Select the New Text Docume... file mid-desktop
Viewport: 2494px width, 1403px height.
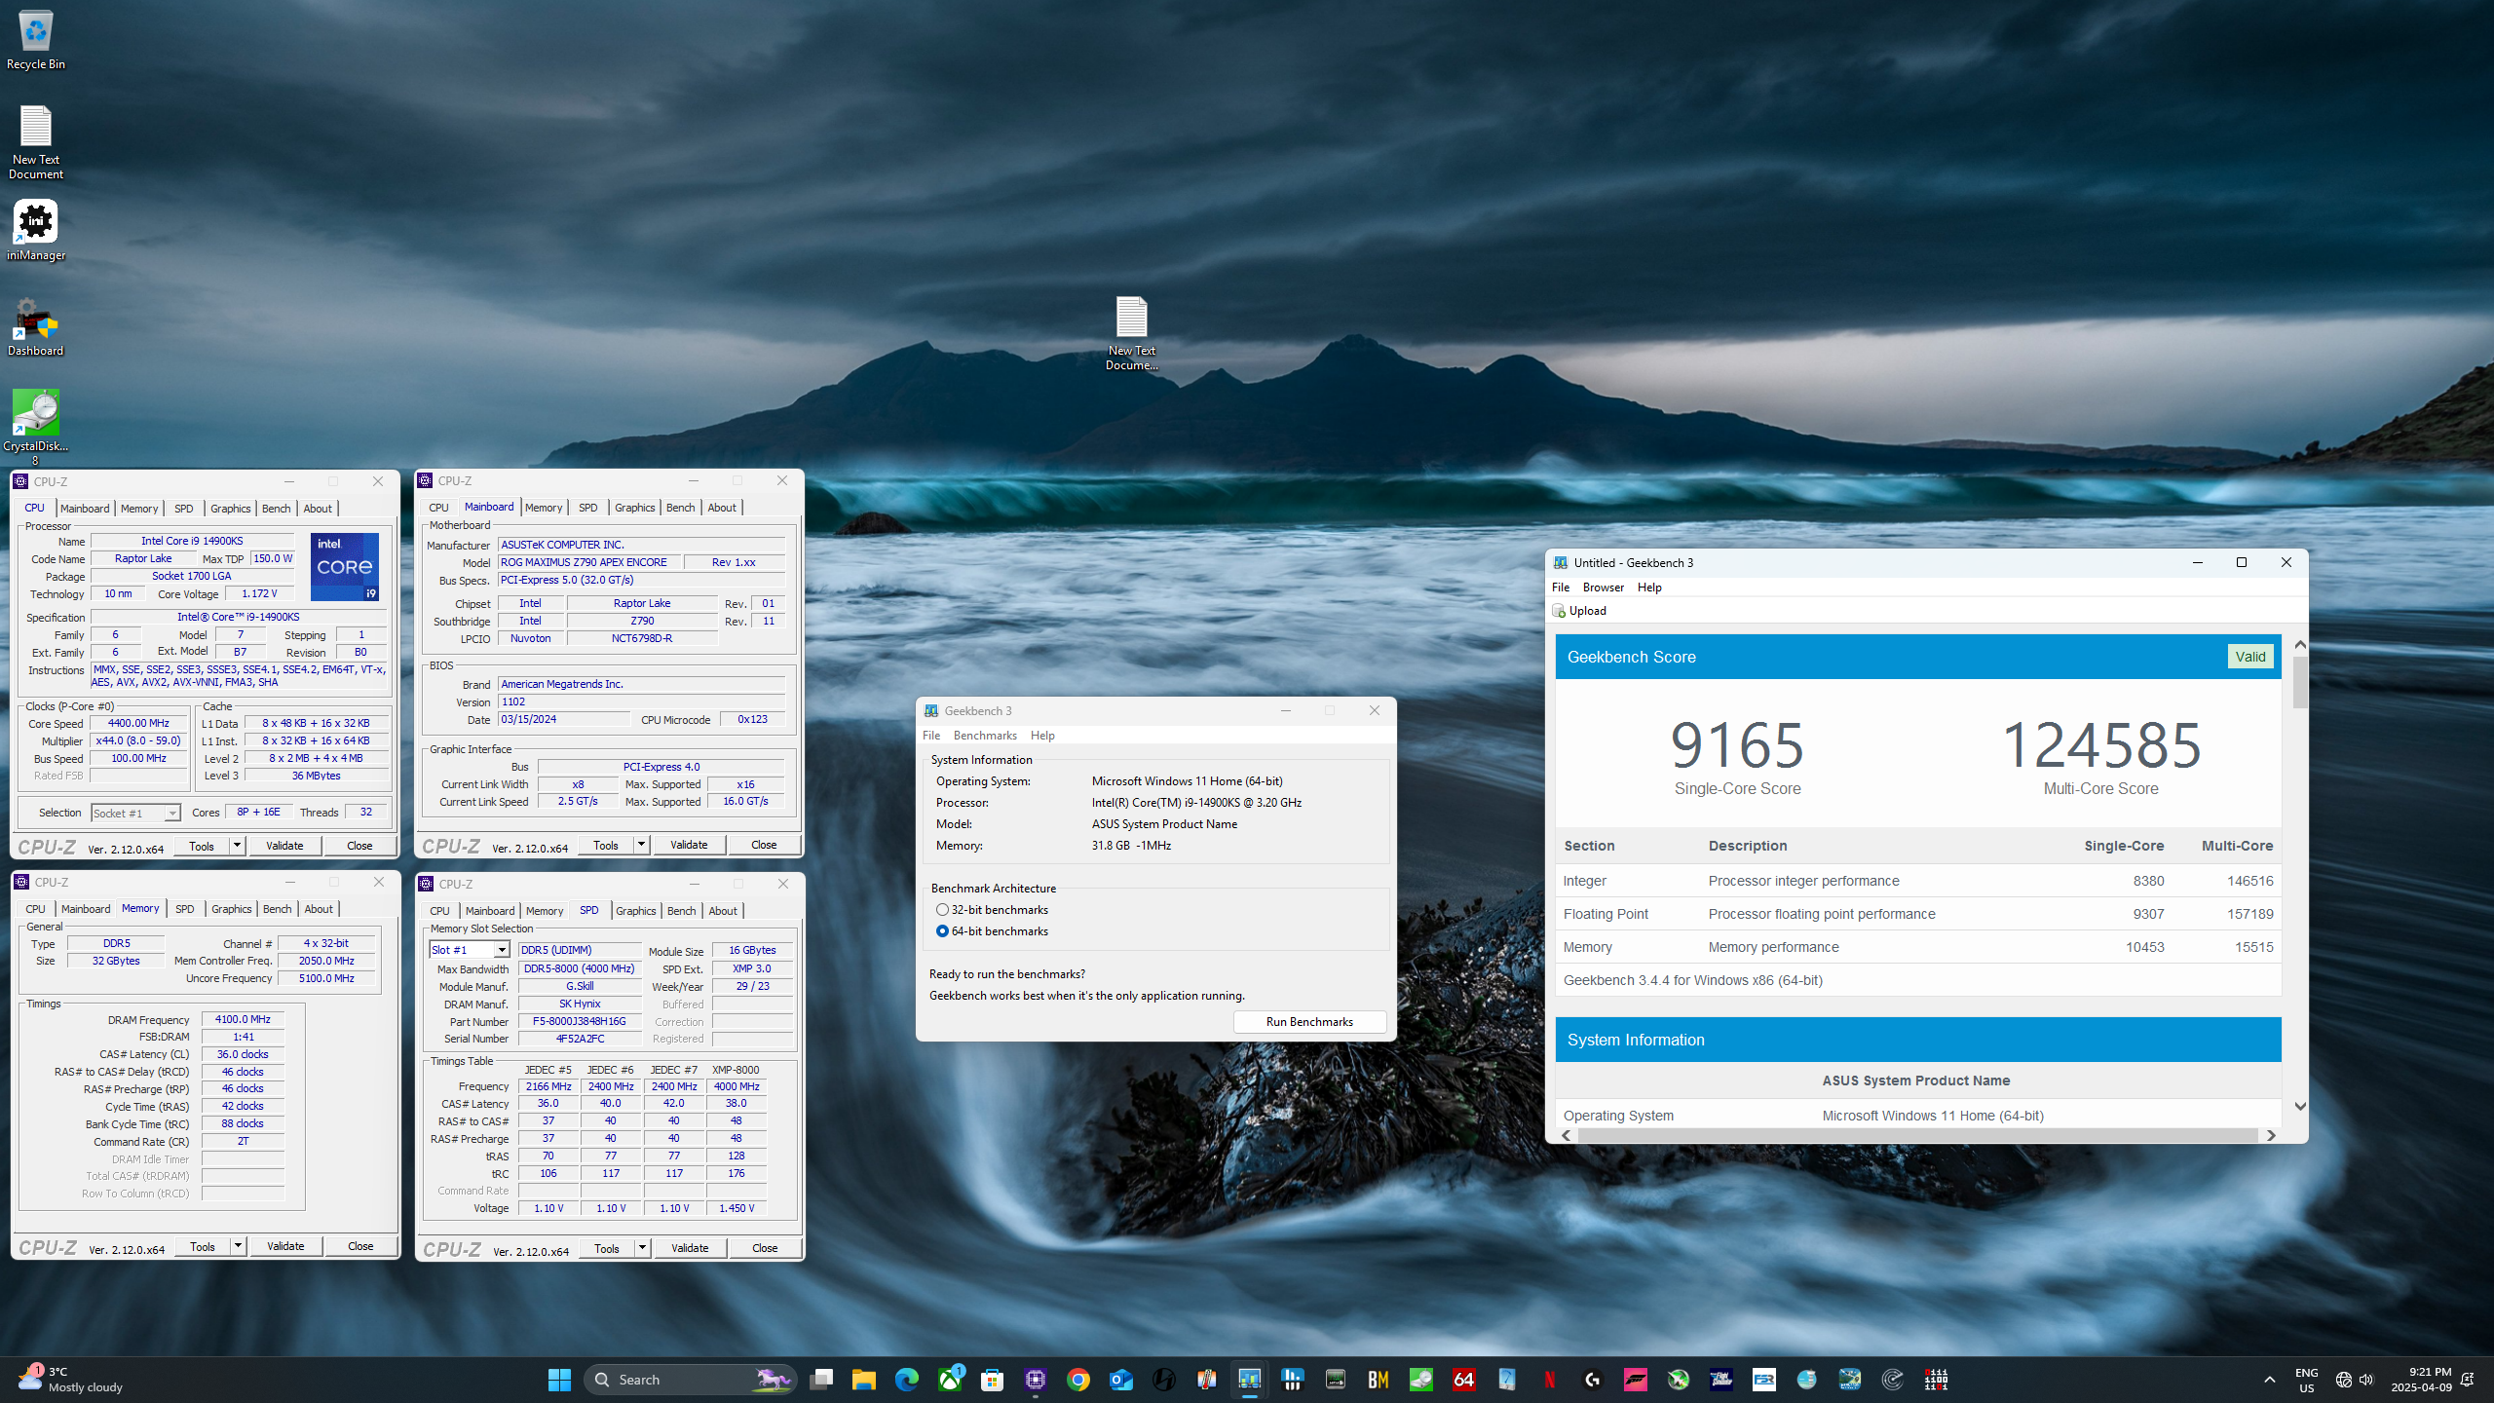[x=1131, y=333]
